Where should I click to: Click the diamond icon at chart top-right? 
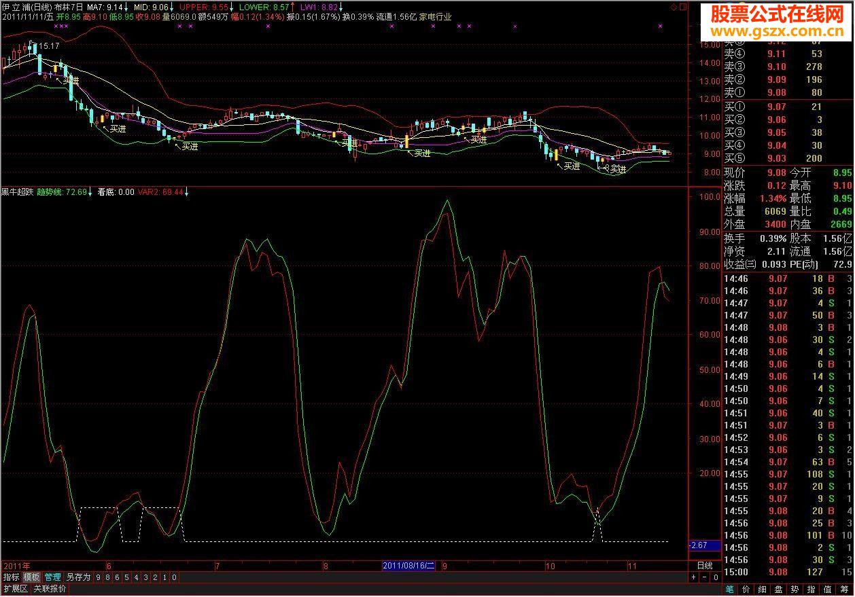674,6
